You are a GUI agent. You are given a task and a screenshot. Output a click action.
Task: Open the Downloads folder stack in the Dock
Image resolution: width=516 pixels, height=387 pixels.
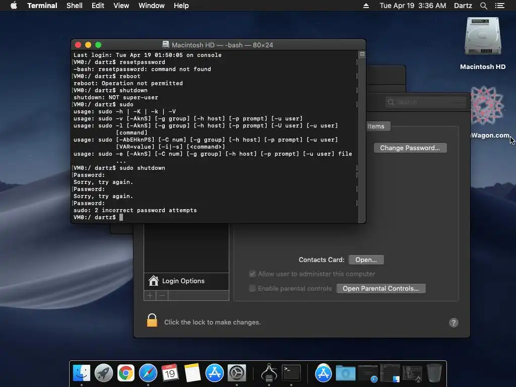(346, 373)
